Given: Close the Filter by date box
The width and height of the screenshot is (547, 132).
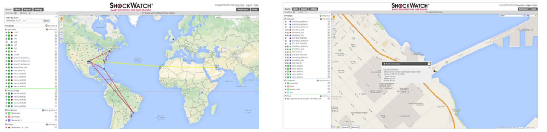Looking at the screenshot, I should coord(56,17).
